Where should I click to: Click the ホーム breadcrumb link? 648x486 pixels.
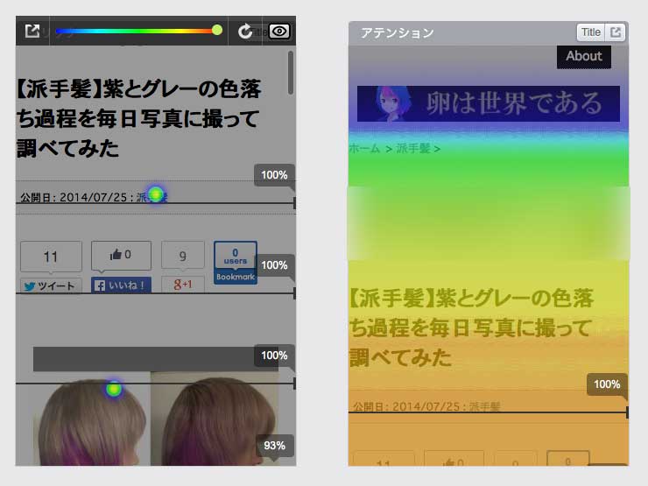pos(364,148)
